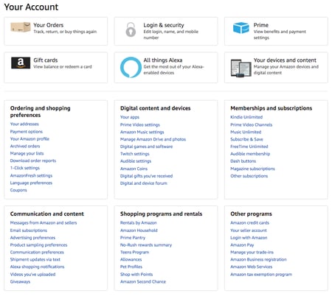Open 1-Click settings
332x296 pixels.
click(x=25, y=168)
